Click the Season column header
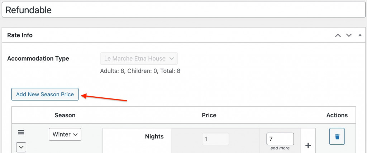 [65, 115]
